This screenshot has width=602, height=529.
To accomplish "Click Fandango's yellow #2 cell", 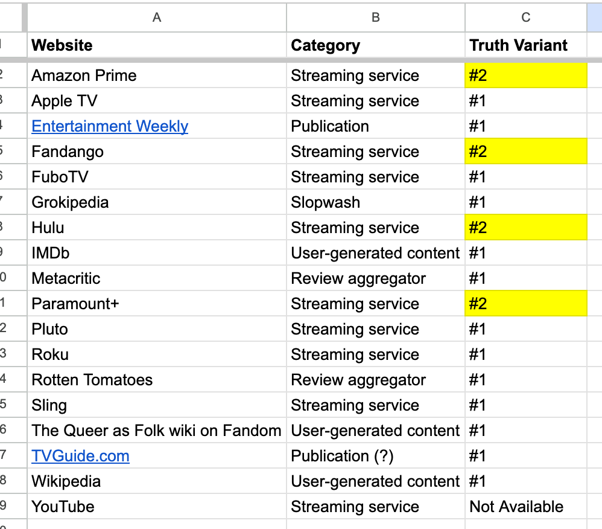I will click(x=526, y=152).
